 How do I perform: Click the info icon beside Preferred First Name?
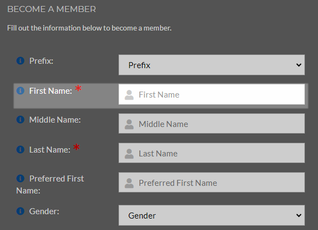pyautogui.click(x=20, y=178)
